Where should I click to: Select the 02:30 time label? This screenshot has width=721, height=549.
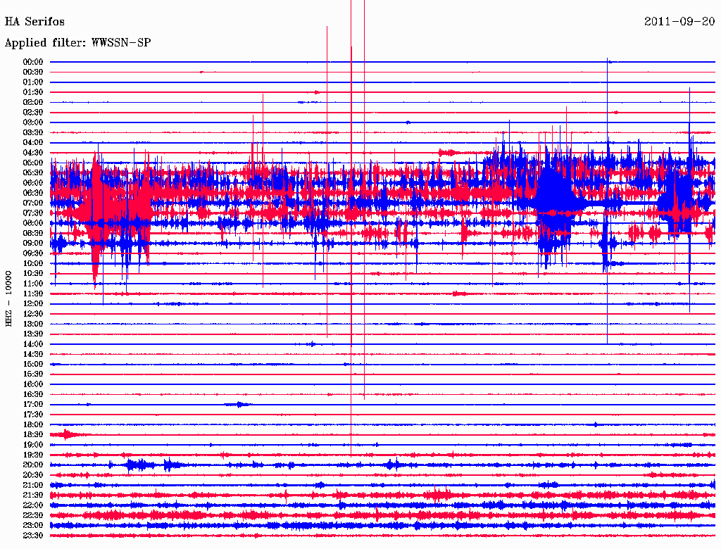click(x=33, y=113)
